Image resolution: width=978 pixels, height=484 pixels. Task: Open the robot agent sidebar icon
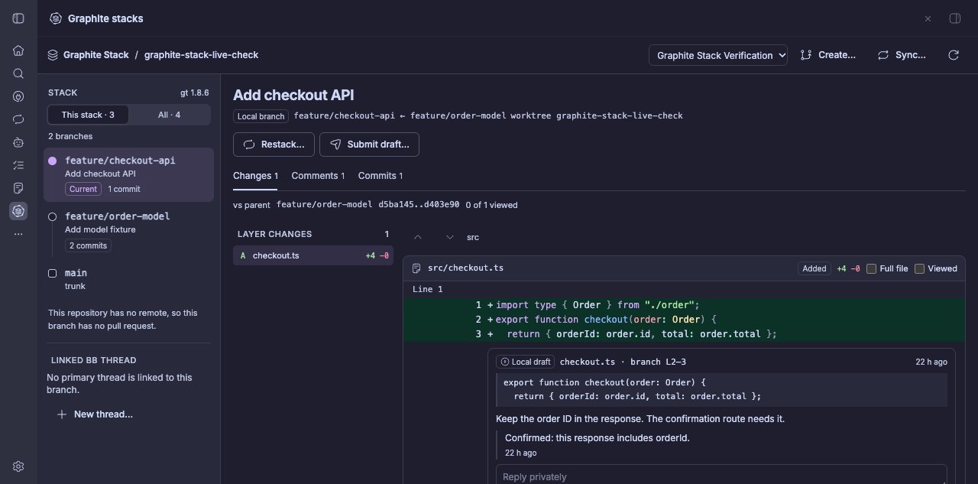click(x=18, y=142)
